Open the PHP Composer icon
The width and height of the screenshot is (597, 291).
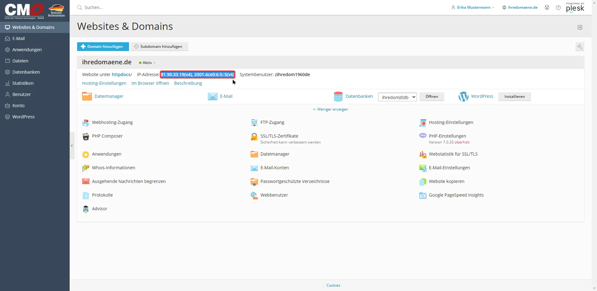tap(86, 136)
